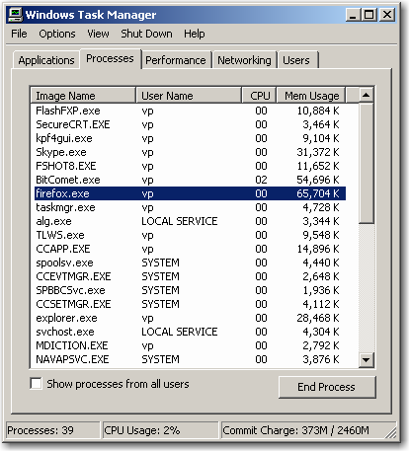Click the 31,372 K memory value
Image resolution: width=409 pixels, height=451 pixels.
tap(318, 152)
